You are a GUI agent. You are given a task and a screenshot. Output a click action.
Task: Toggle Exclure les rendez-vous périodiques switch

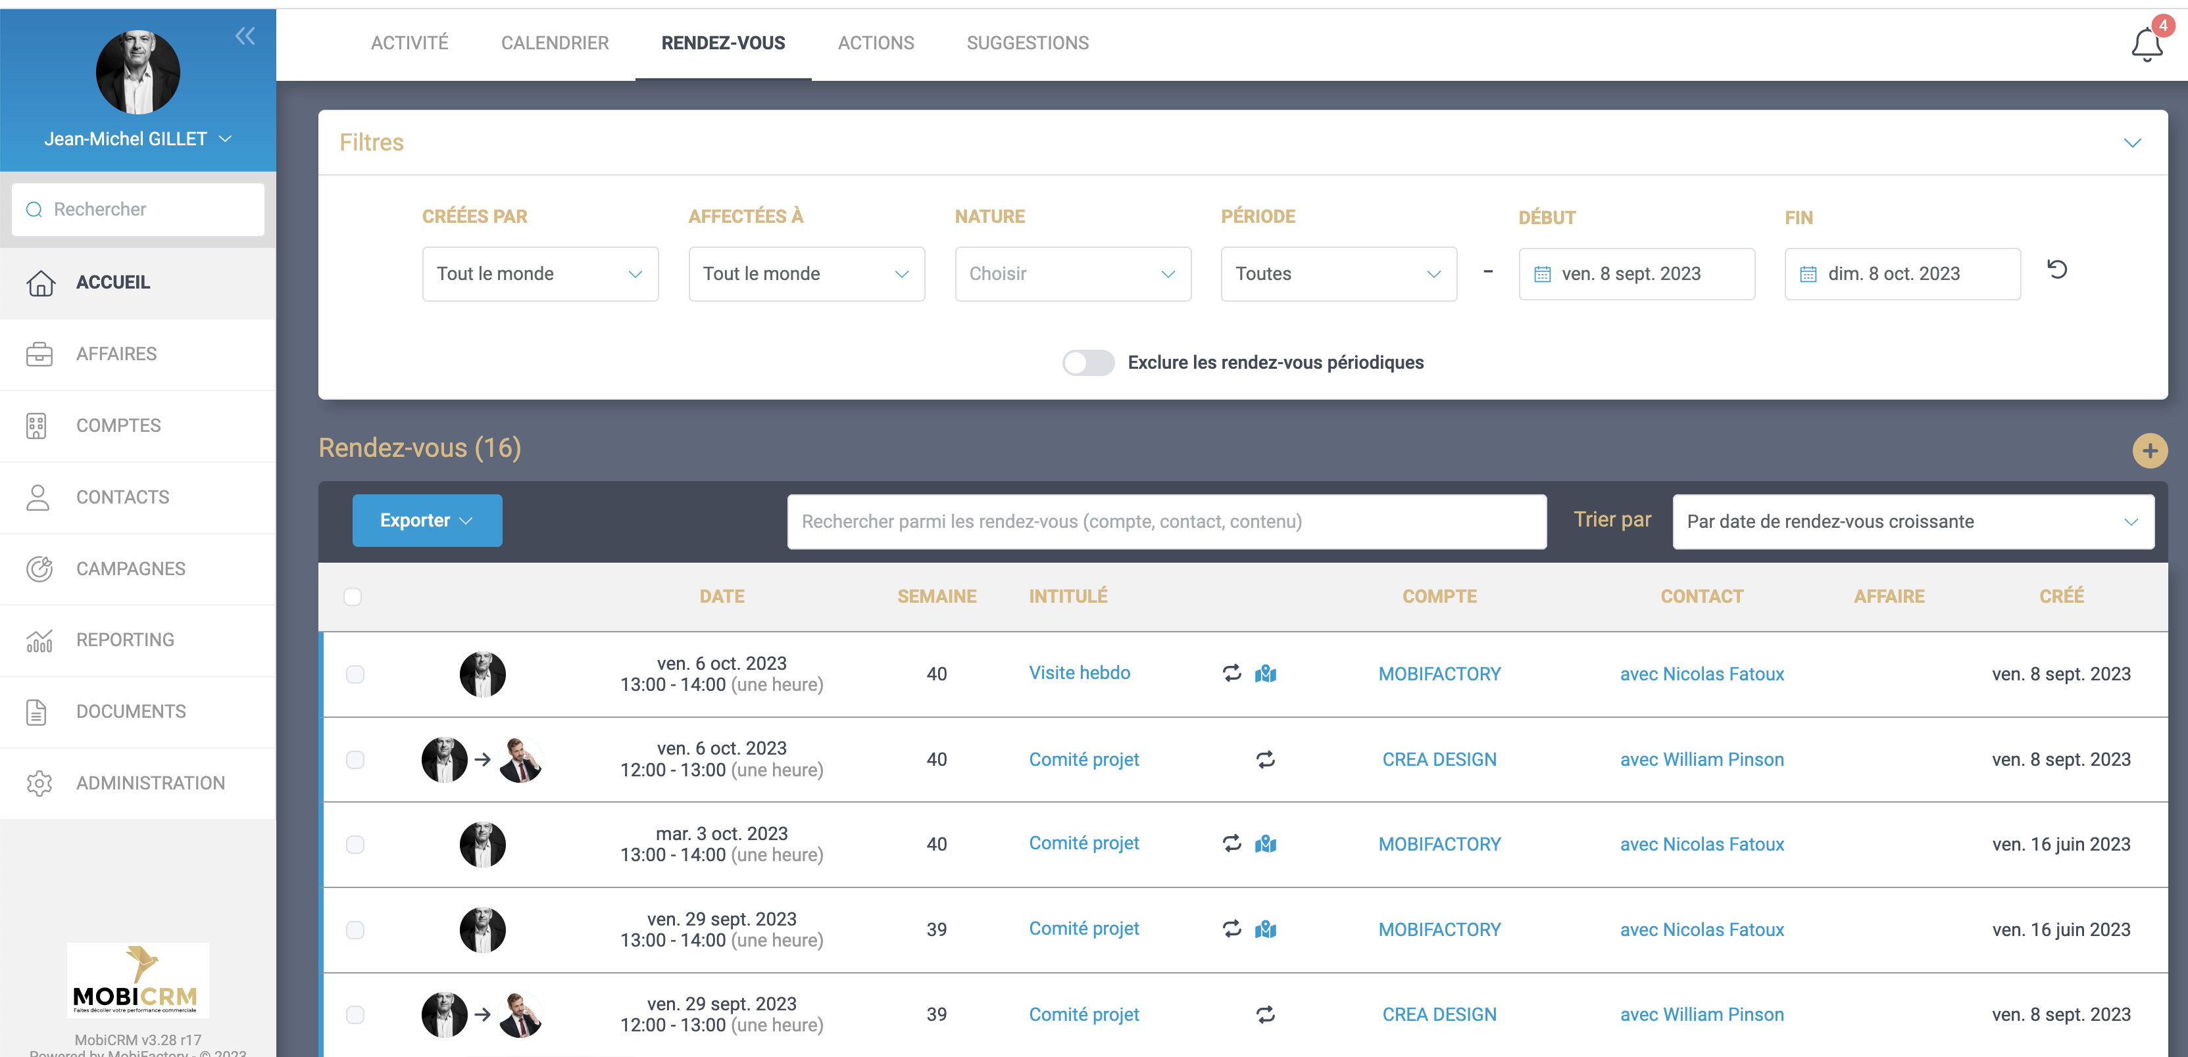[x=1087, y=362]
